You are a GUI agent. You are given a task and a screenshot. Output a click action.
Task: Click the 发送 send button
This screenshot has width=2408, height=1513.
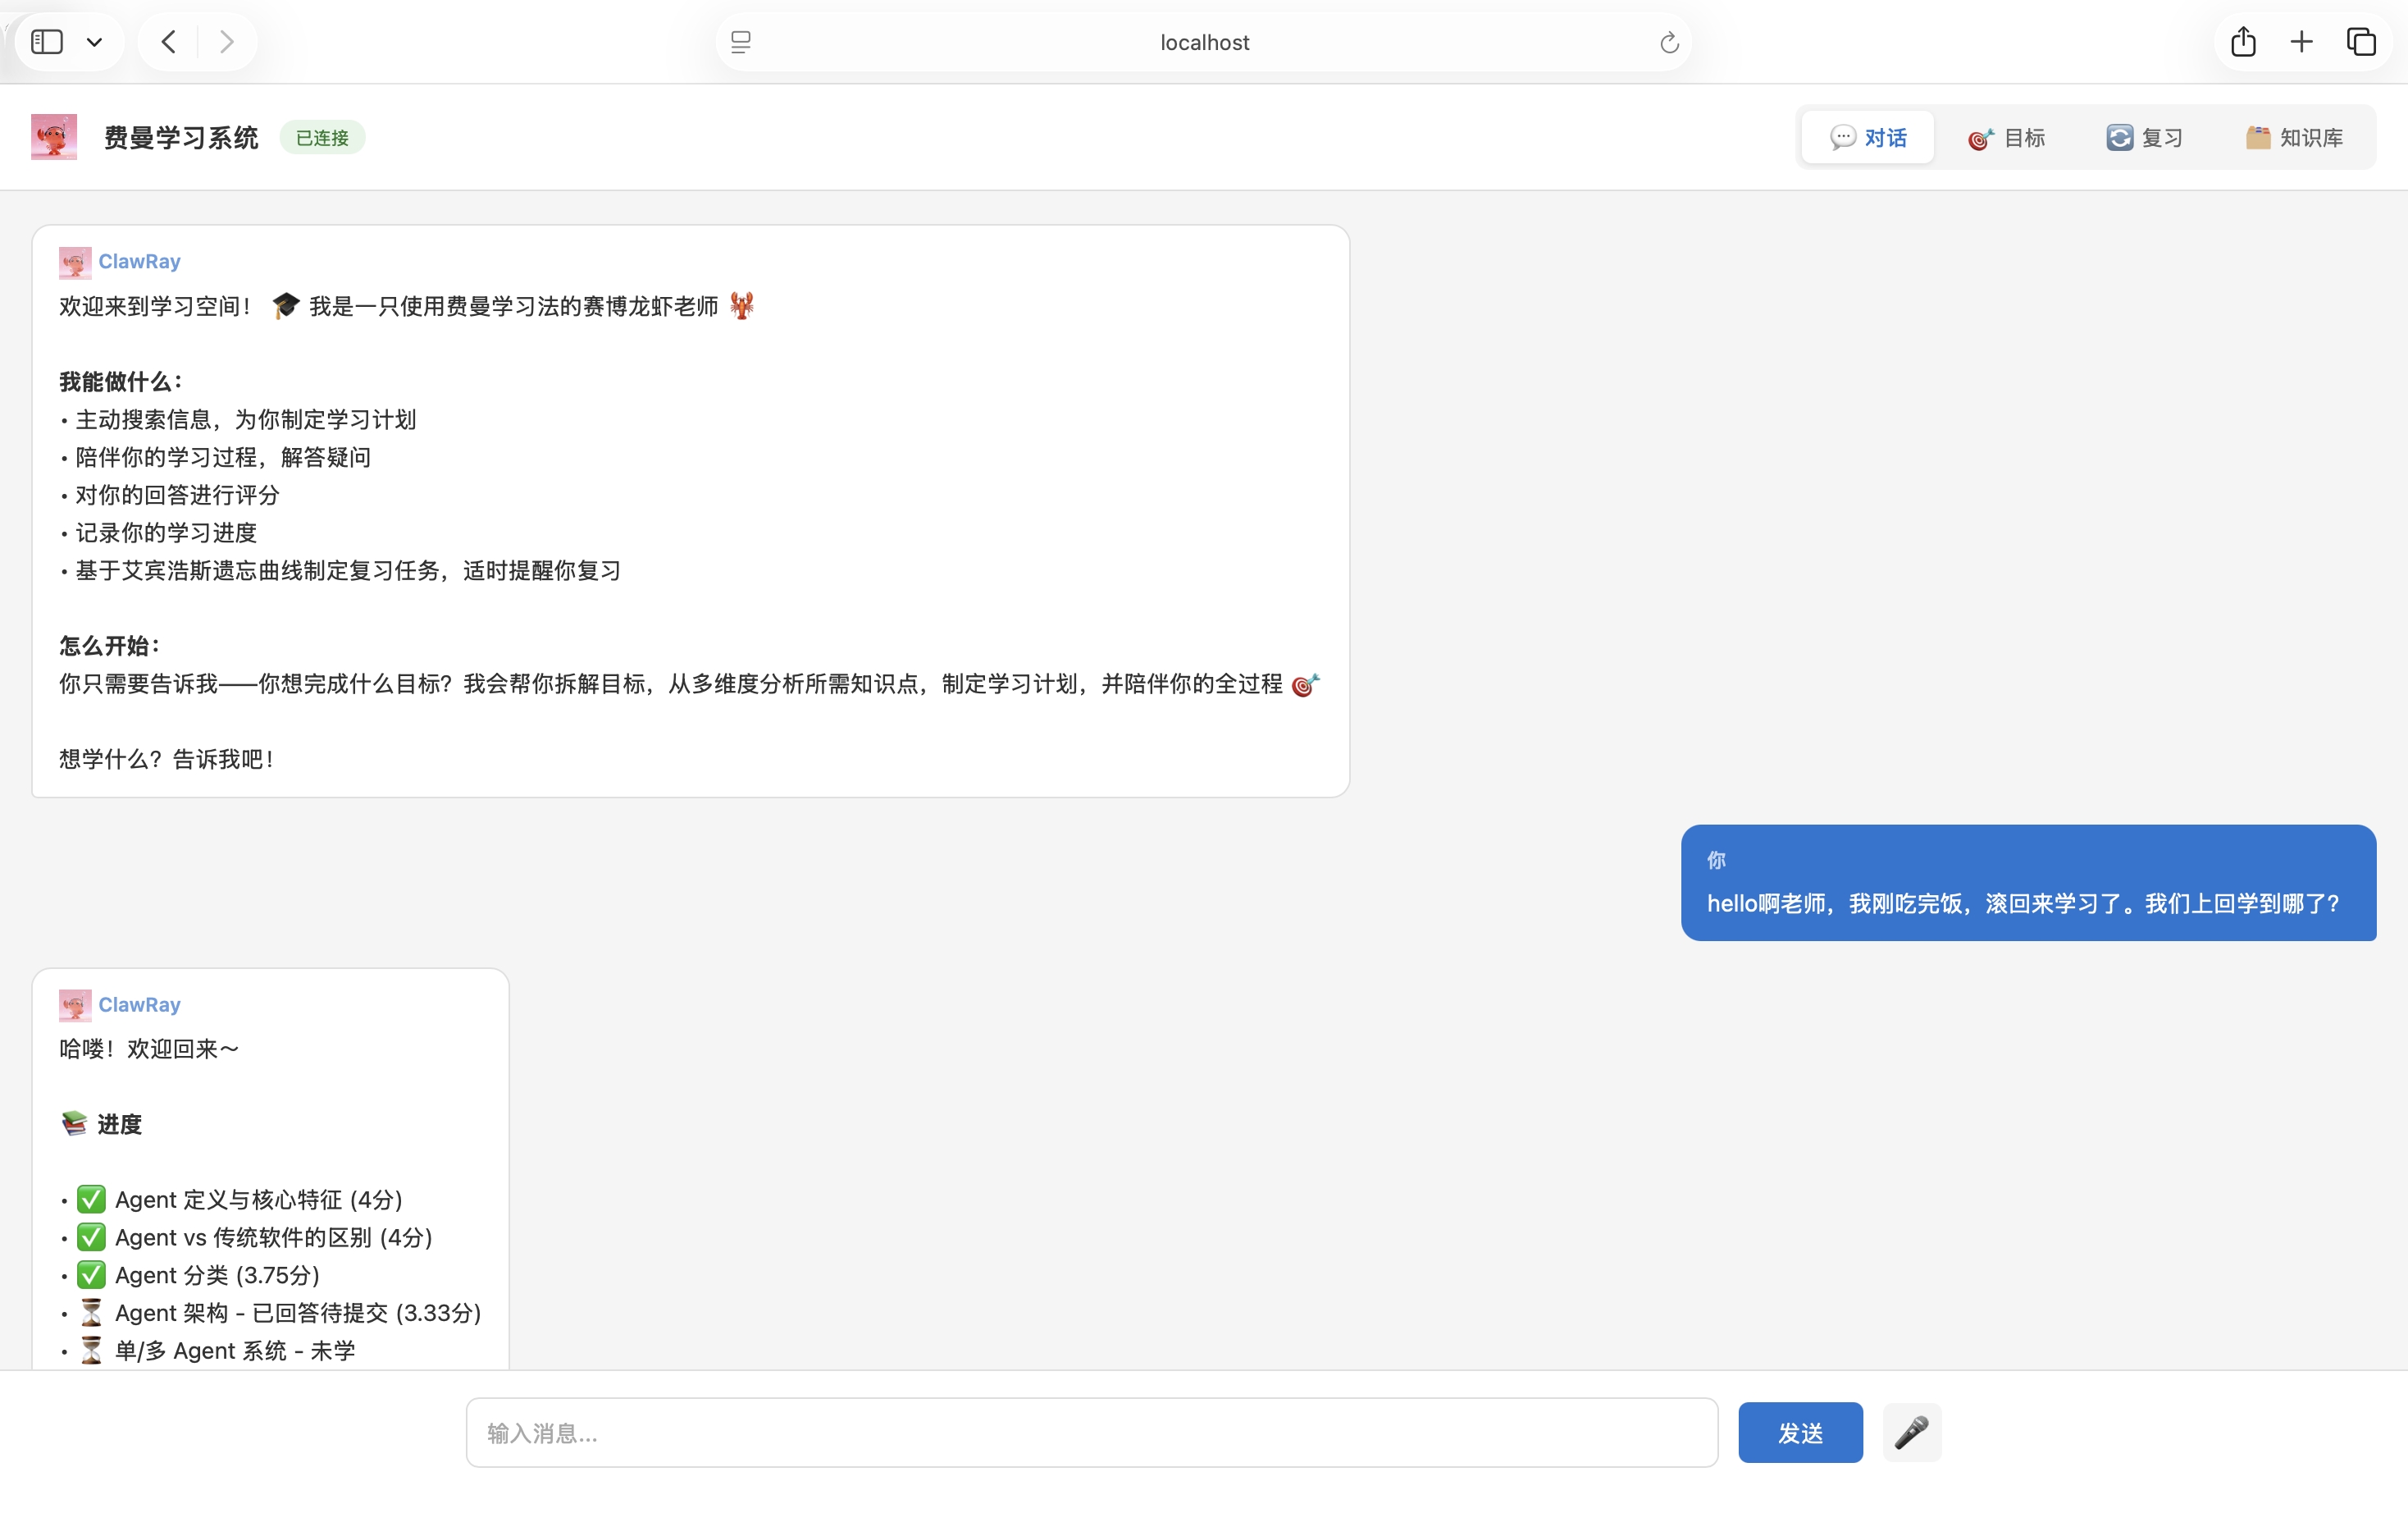pos(1800,1433)
